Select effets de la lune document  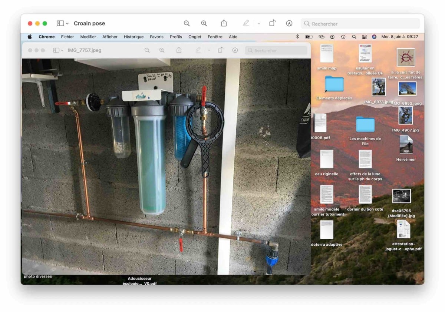365,159
